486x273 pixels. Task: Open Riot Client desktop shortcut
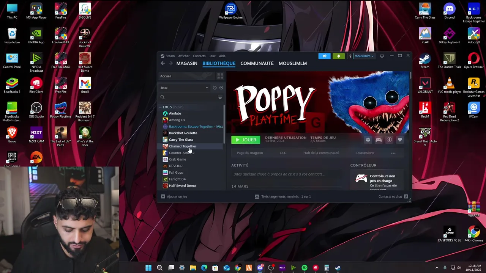[36, 86]
